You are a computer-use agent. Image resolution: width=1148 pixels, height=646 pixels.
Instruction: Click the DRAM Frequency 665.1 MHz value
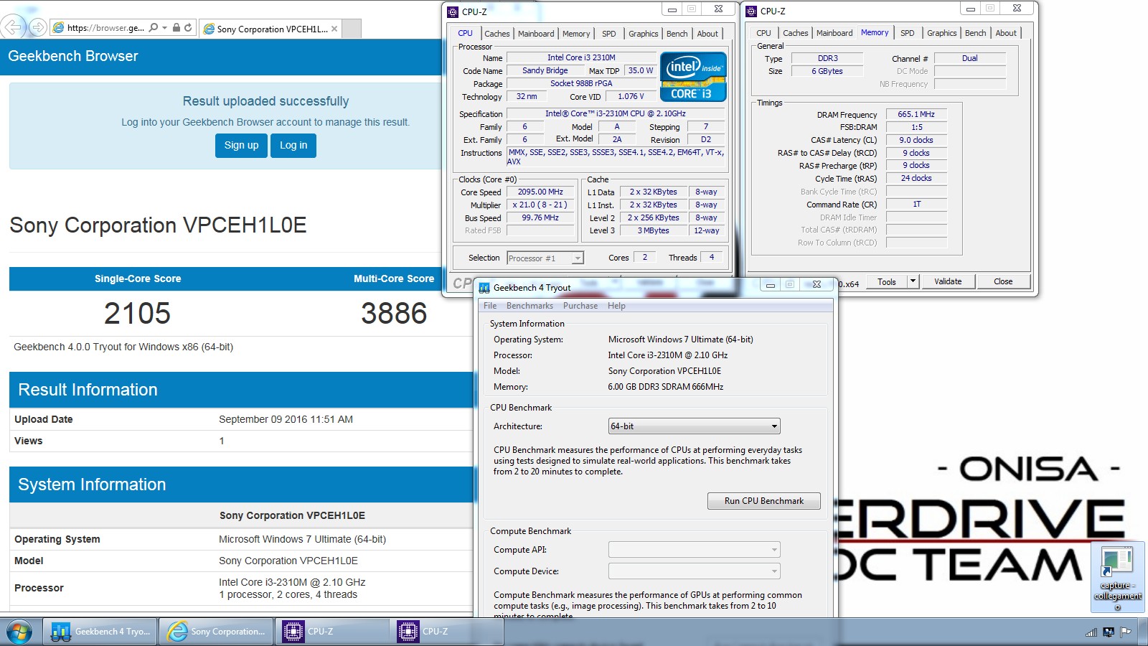tap(916, 114)
